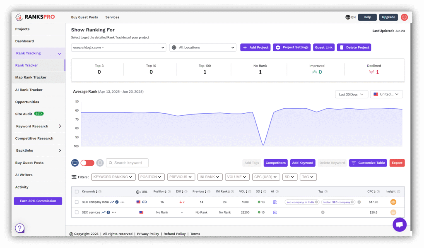Open Competitive Research

pyautogui.click(x=34, y=138)
